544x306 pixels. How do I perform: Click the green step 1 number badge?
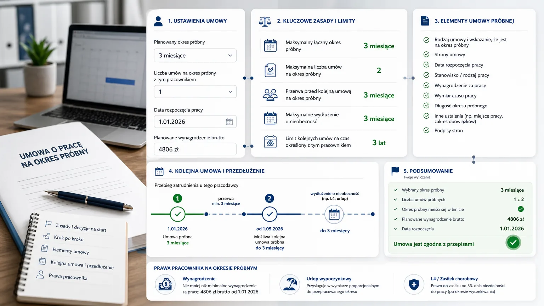pyautogui.click(x=177, y=198)
